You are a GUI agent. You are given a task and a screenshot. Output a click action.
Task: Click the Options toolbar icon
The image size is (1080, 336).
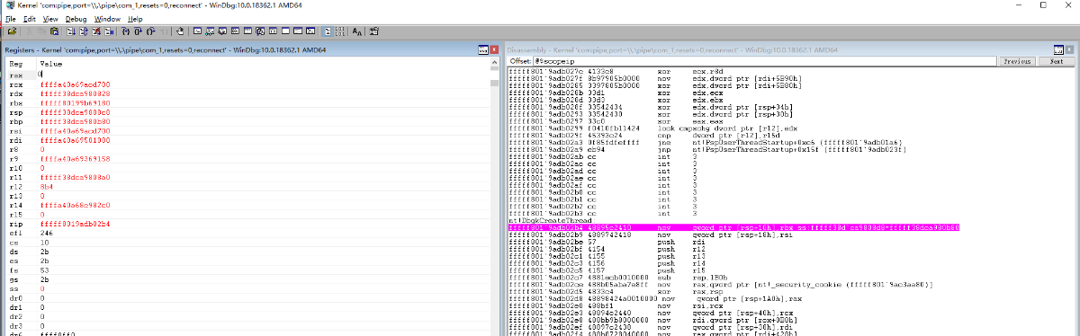tap(373, 31)
